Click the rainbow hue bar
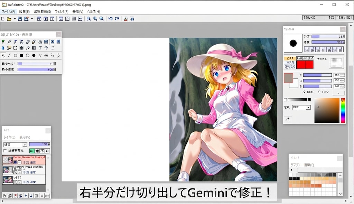 (343, 111)
